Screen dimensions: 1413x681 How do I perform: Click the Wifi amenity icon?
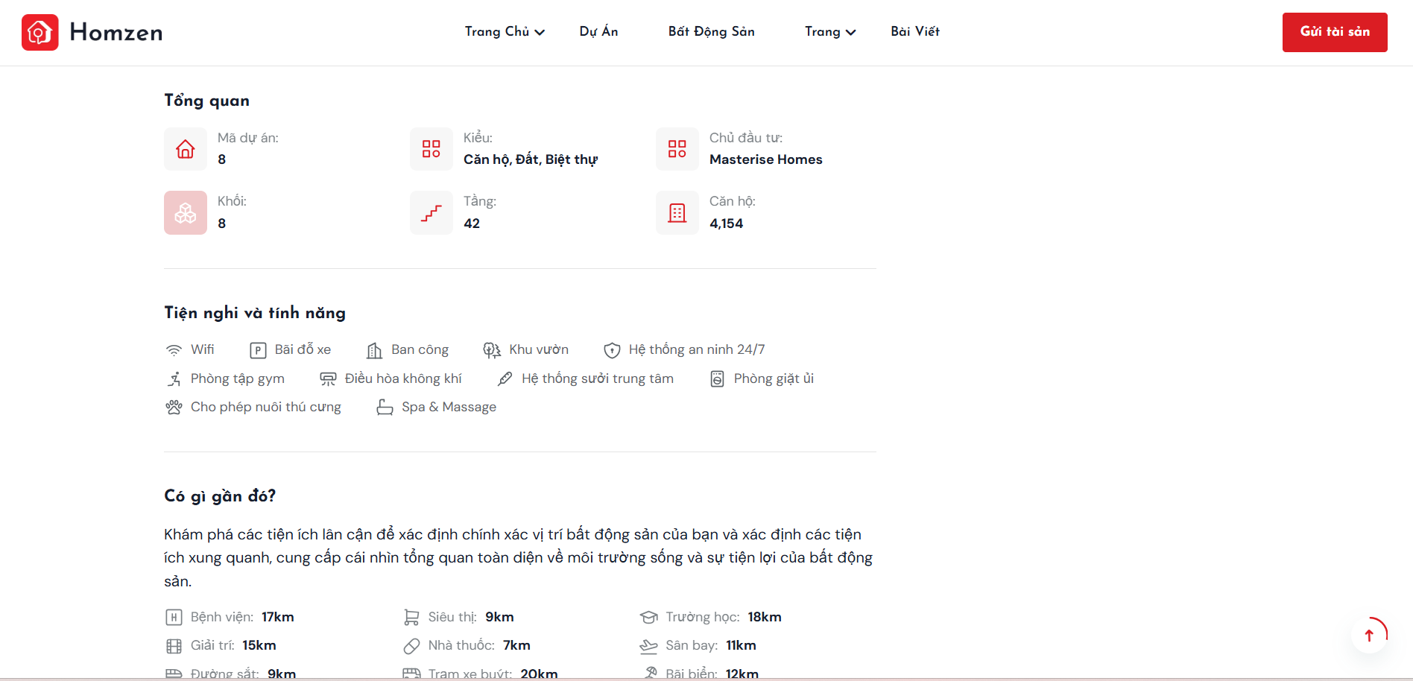(174, 350)
